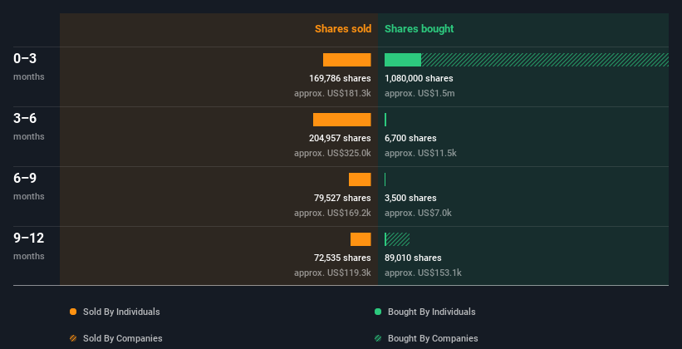The width and height of the screenshot is (682, 349).
Task: Click the Shares bought column header
Action: click(x=420, y=29)
